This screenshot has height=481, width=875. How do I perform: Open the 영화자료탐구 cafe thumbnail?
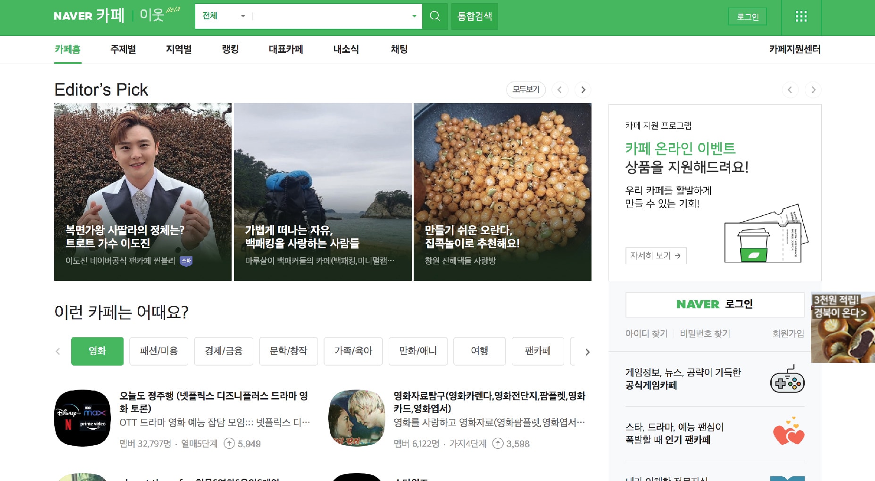click(357, 418)
